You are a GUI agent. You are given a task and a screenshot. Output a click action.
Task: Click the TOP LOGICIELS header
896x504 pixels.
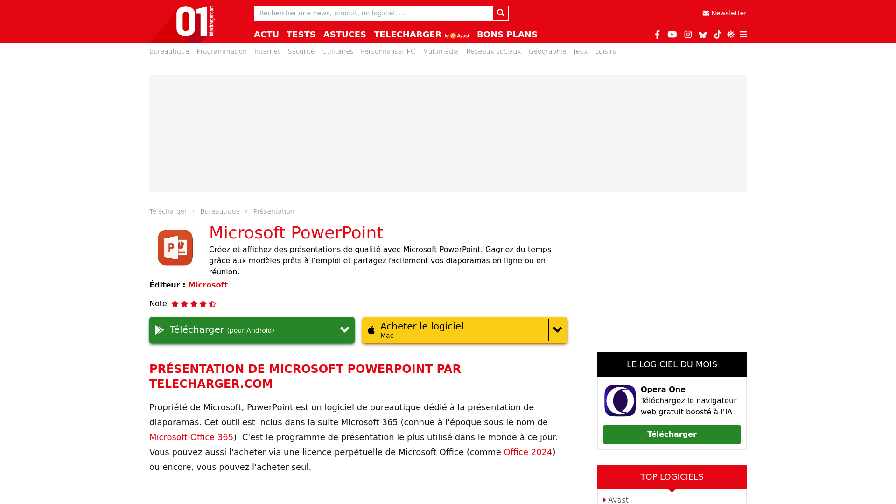click(x=672, y=477)
